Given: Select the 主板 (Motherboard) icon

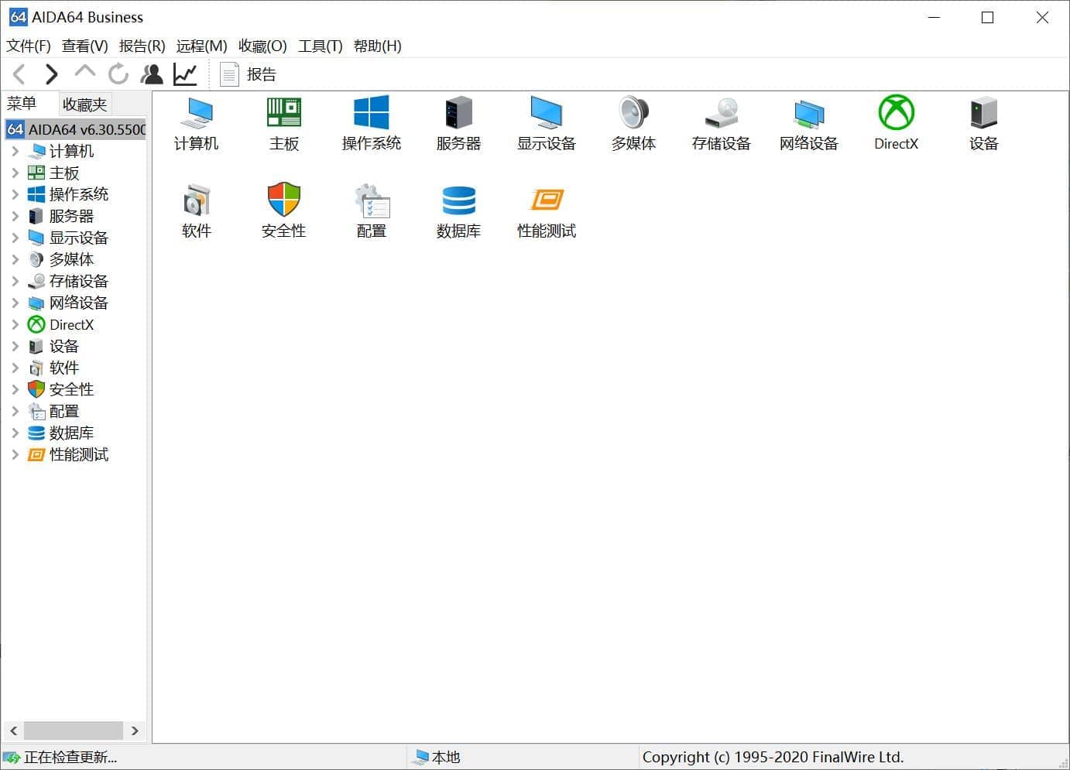Looking at the screenshot, I should pos(283,124).
